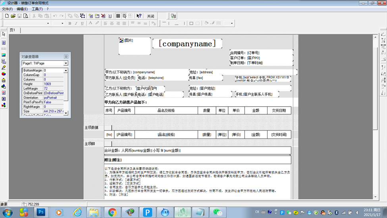Select the pie chart object tool

click(4, 74)
